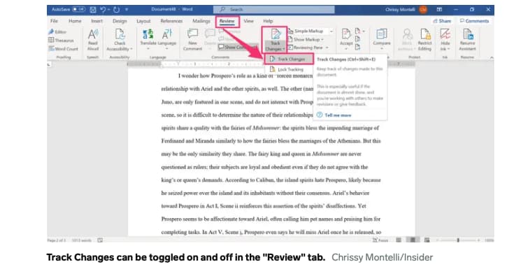Image resolution: width=521 pixels, height=276 pixels.
Task: Click the proofing status icon in status bar
Action: tap(100, 240)
